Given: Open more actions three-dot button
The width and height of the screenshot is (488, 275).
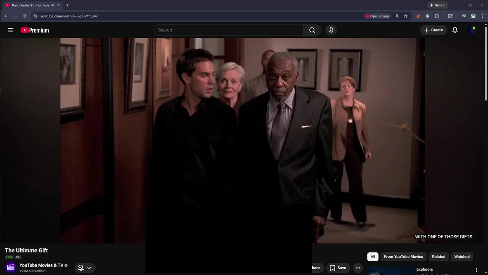Looking at the screenshot, I should point(358,268).
